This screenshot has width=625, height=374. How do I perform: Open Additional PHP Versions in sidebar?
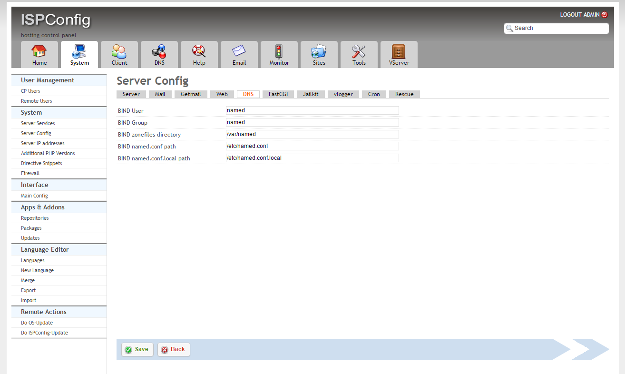[x=48, y=153]
